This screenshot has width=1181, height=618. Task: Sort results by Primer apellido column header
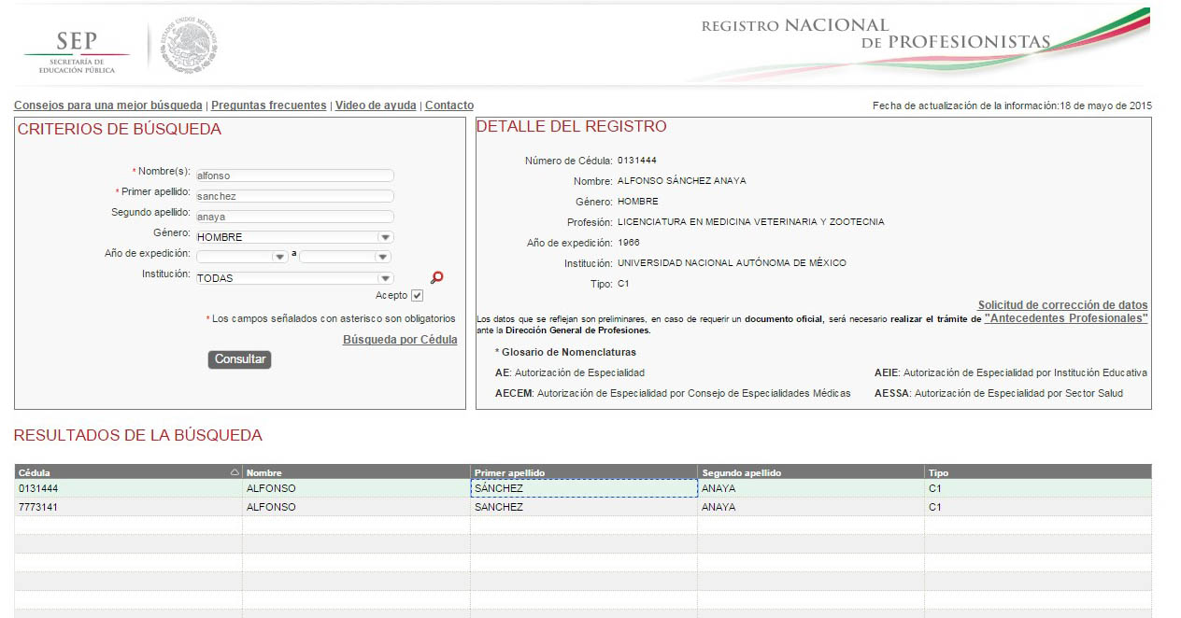click(509, 472)
